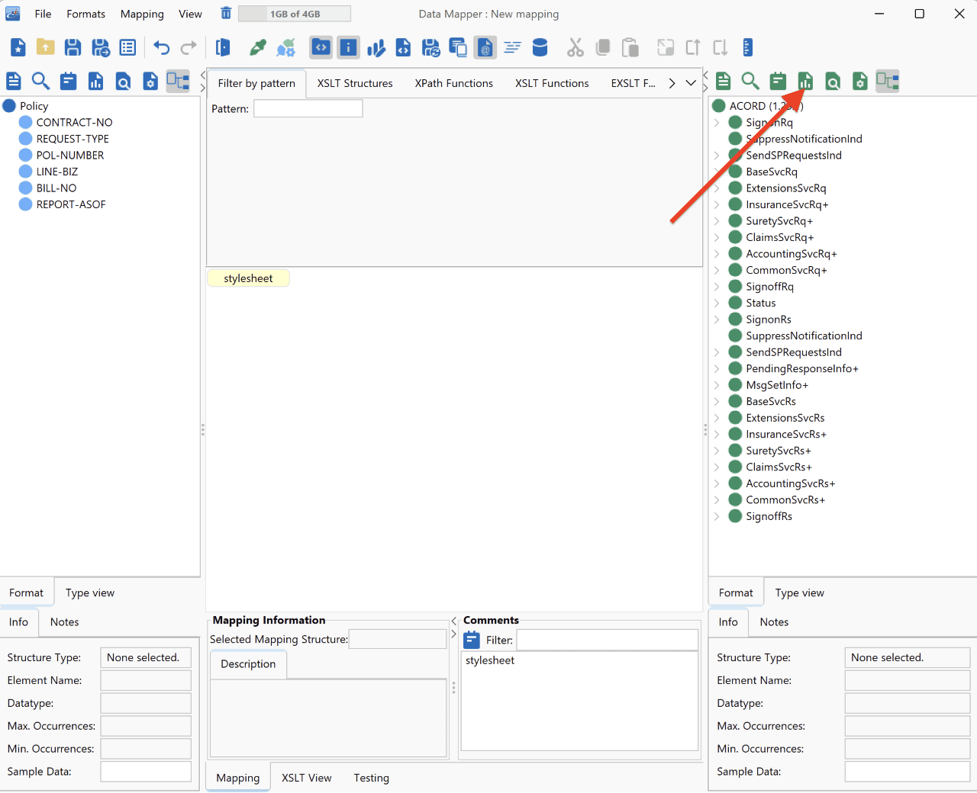Click the green gear-document icon above ACORD

[860, 81]
